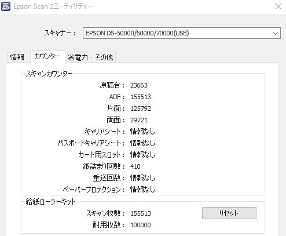Open the スキャナー selection combo box
Viewport: 286px width, 236px height.
tap(182, 33)
